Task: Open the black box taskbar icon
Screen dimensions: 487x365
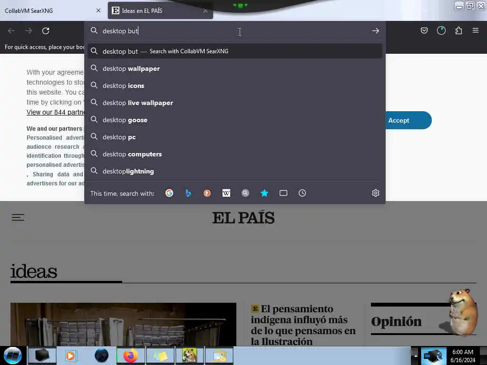Action: 42,355
